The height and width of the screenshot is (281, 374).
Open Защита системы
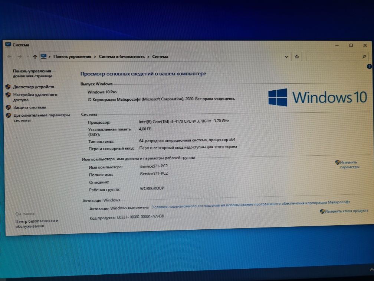click(30, 107)
